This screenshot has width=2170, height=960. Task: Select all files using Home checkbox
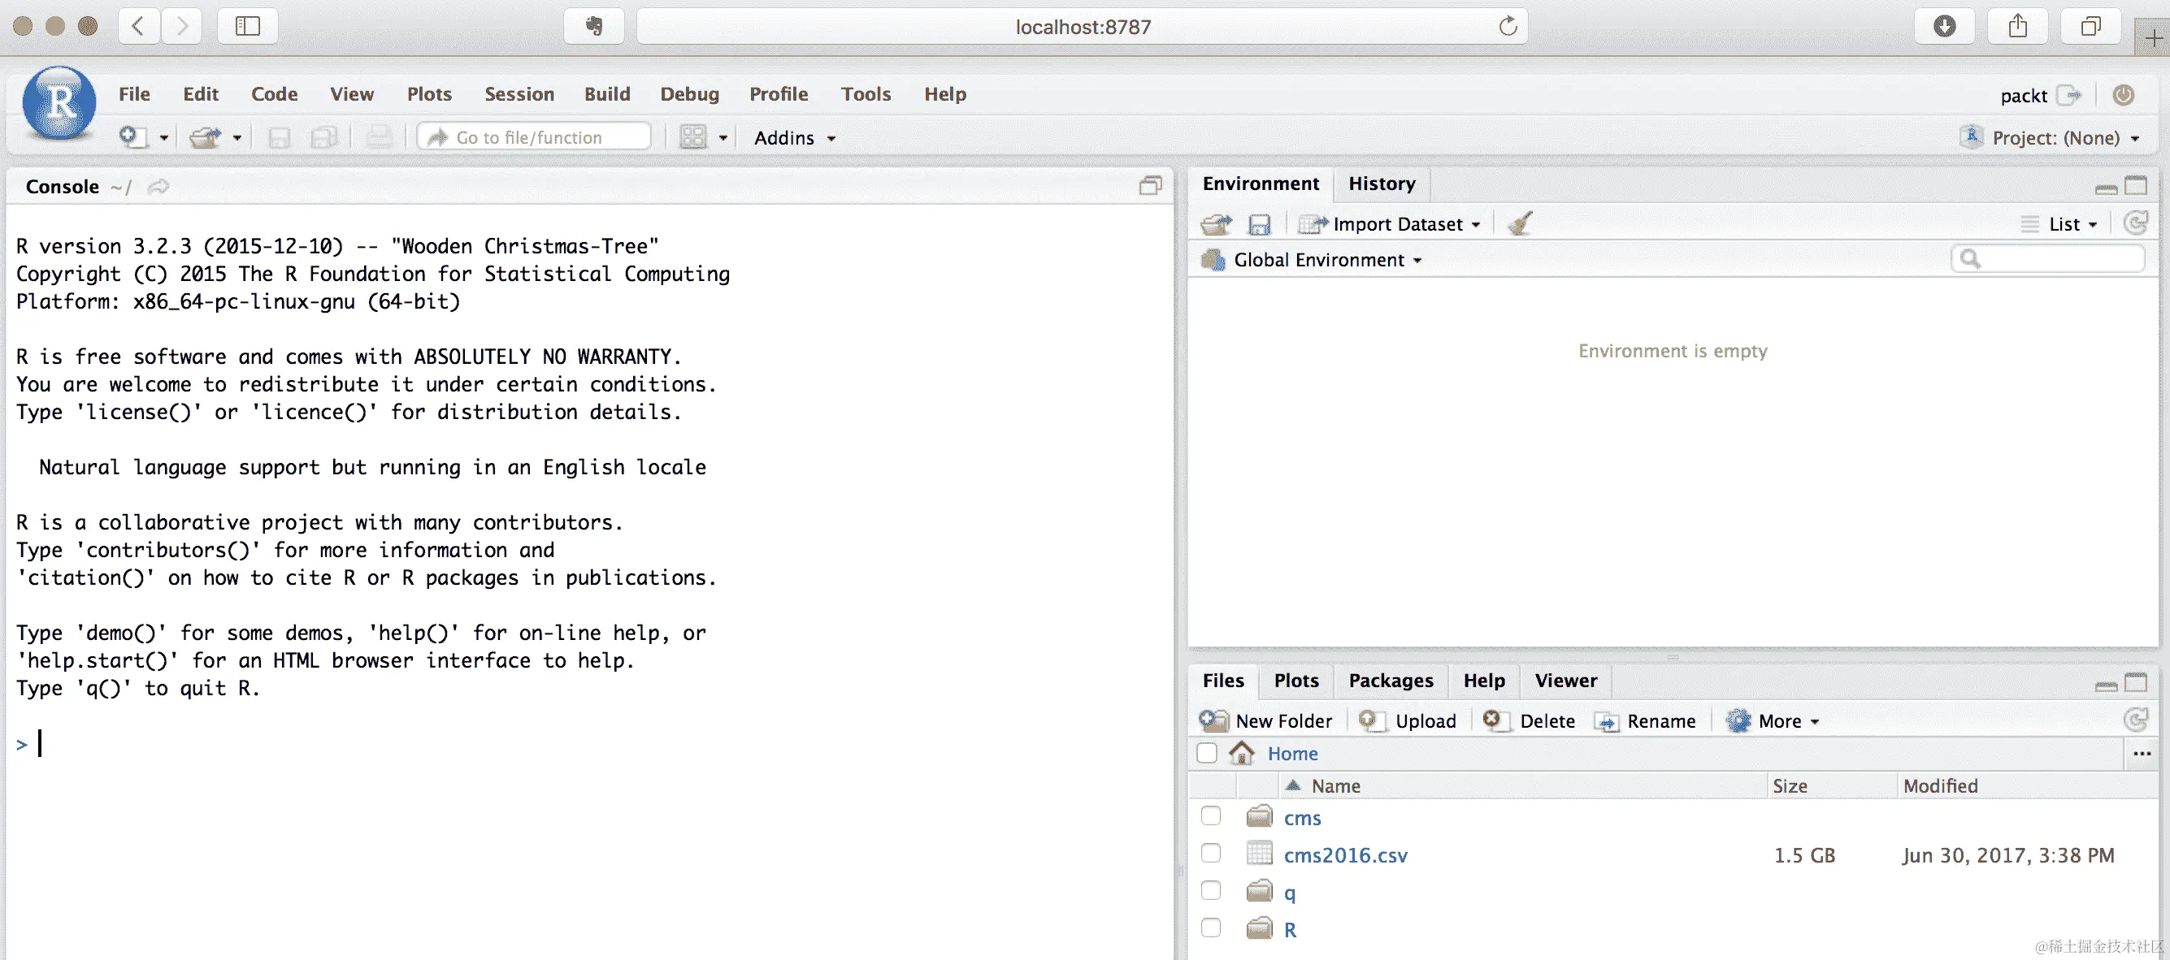[x=1206, y=753]
